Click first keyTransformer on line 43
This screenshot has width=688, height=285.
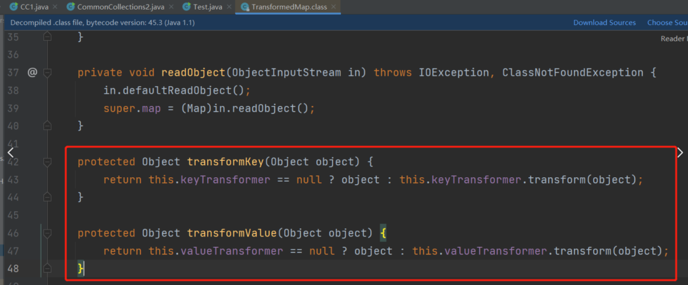click(x=225, y=180)
